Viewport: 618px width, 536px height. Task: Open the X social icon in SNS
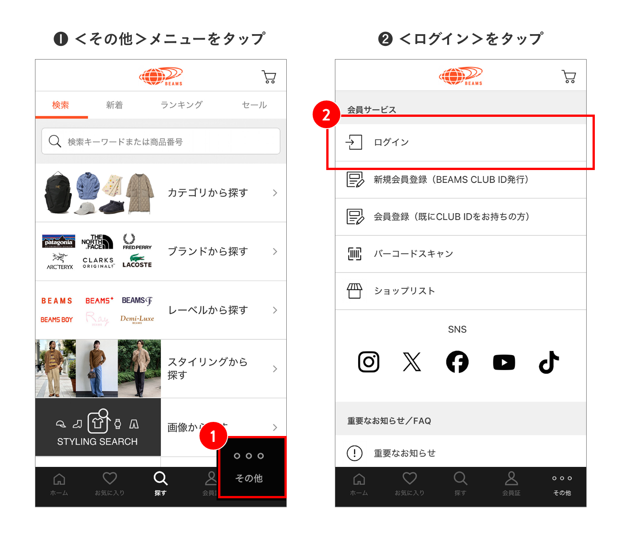(x=412, y=362)
